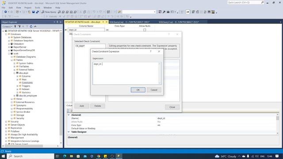Screen dimensions: 283x159
Task: Collapse the Table Designer properties section
Action: point(69,132)
